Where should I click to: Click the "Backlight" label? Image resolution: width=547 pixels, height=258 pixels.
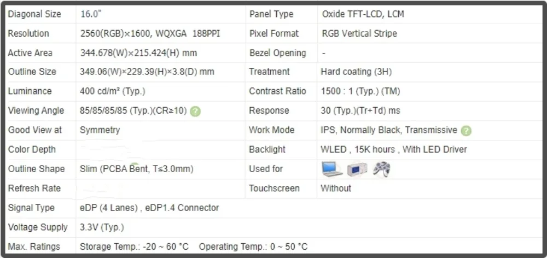pos(267,150)
